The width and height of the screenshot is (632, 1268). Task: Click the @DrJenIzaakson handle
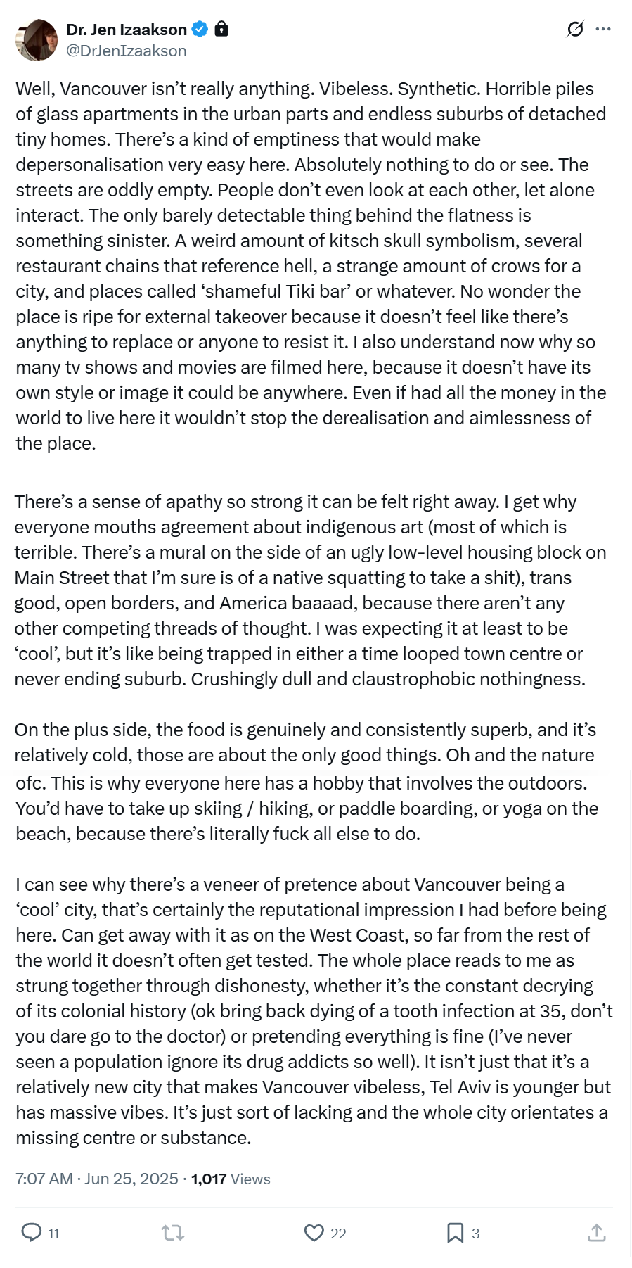[127, 51]
